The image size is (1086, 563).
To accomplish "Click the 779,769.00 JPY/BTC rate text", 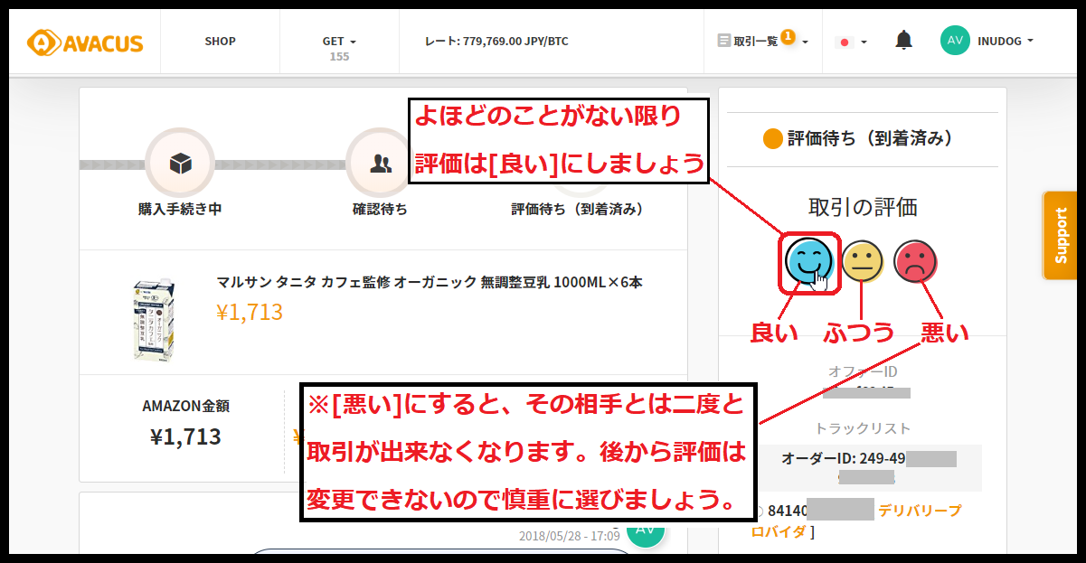I will pos(496,42).
